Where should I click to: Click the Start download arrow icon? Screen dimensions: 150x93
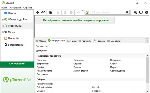65,12
